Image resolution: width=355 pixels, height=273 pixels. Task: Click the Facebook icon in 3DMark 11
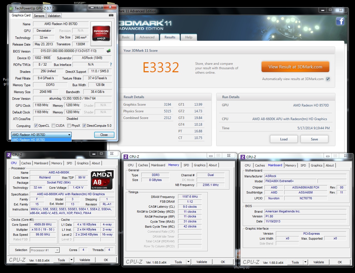point(340,21)
